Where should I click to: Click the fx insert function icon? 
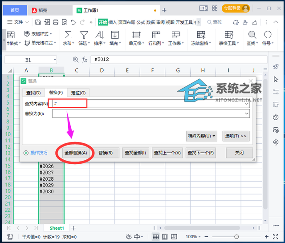coord(85,60)
